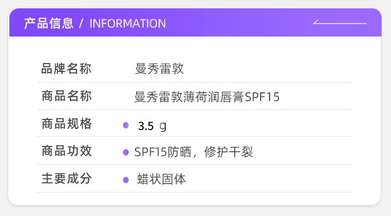Select the 商品规格 label
The image size is (391, 216).
67,124
